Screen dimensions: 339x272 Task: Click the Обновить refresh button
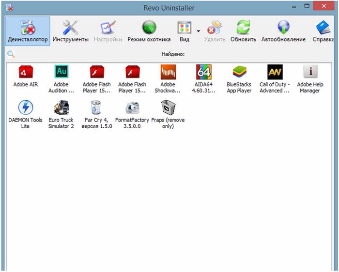(243, 31)
